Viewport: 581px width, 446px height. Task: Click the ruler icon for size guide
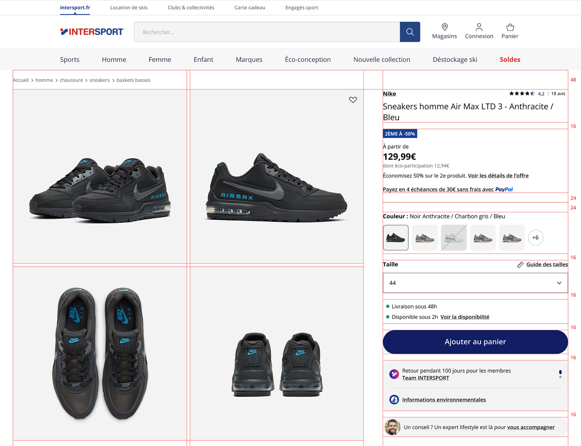[x=520, y=265]
